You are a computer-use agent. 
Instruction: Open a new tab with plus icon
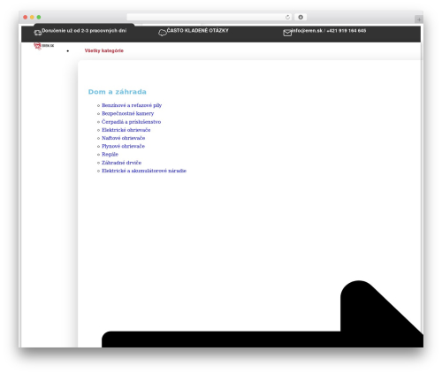point(419,19)
